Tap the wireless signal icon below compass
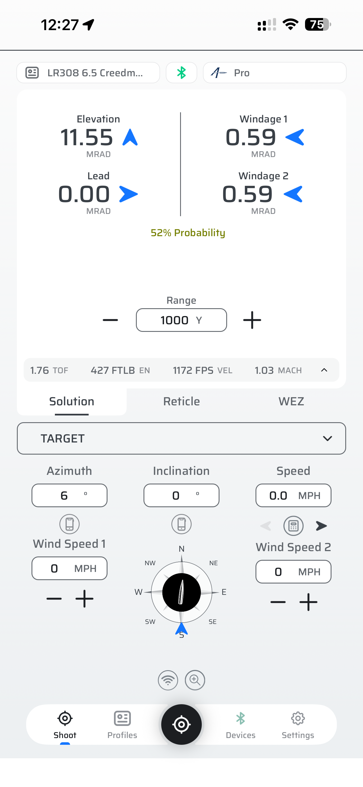363x787 pixels. pos(168,680)
